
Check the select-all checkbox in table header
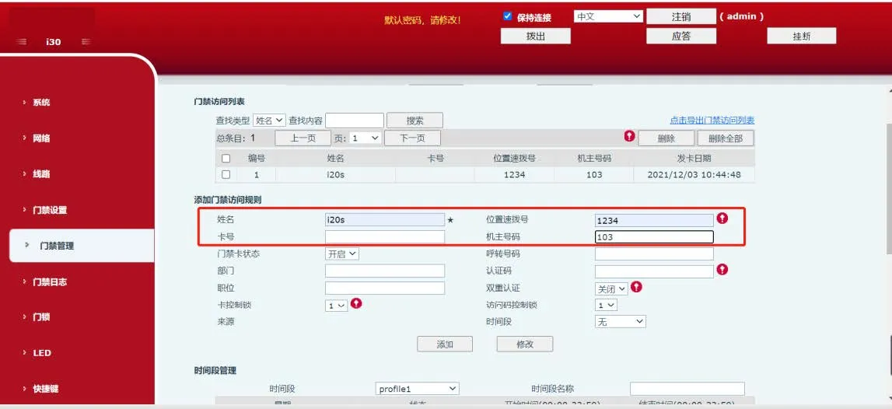[x=226, y=158]
